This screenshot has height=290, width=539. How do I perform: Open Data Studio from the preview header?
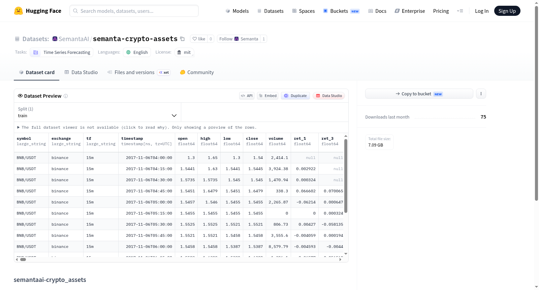click(x=329, y=96)
